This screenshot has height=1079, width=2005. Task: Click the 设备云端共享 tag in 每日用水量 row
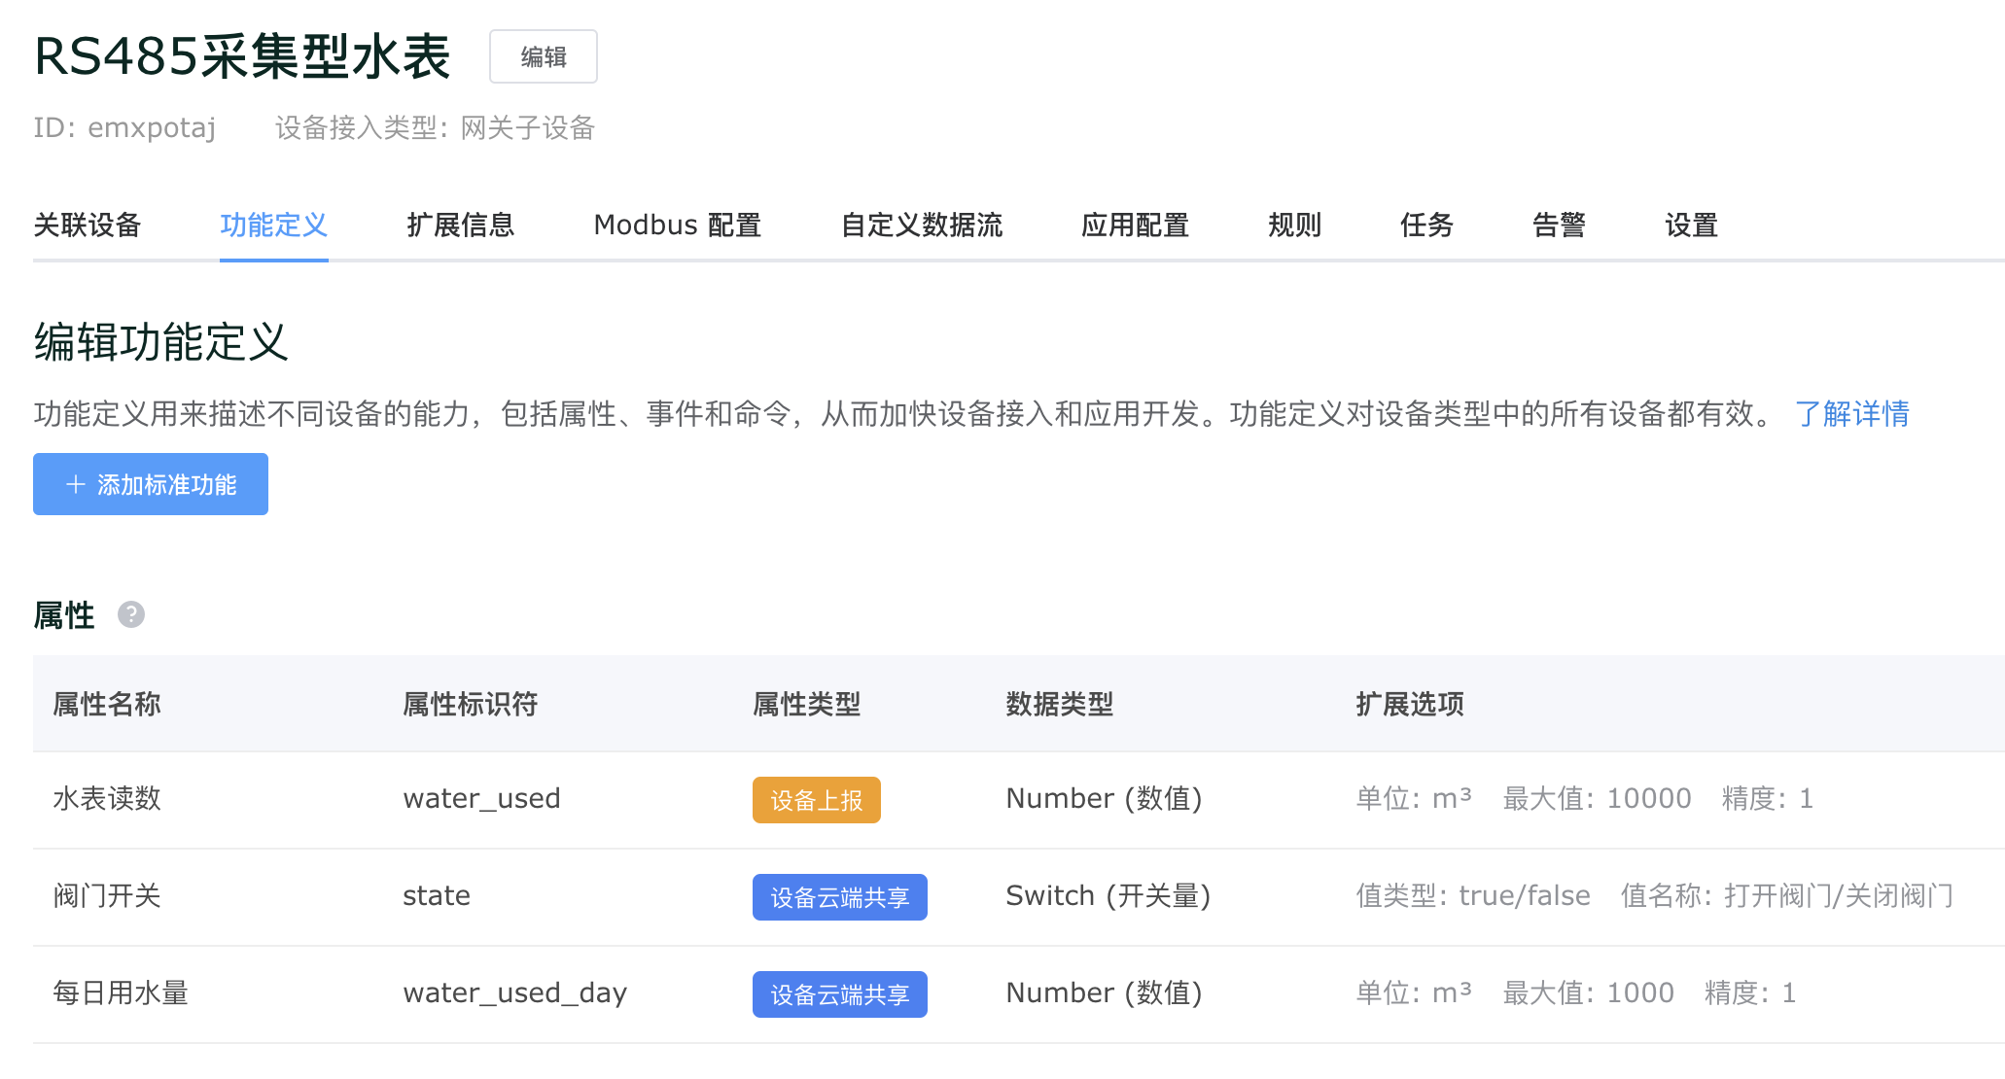point(839,994)
